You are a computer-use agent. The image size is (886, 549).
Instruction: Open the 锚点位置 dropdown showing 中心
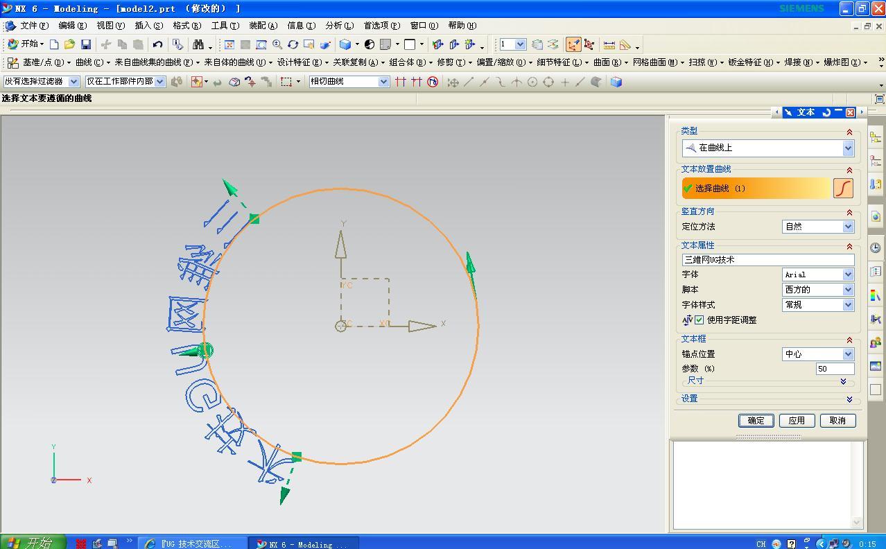(818, 354)
